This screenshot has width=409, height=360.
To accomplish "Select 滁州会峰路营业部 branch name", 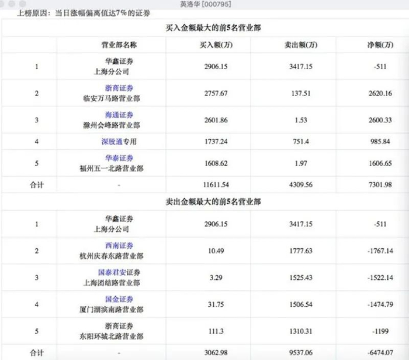I will [x=112, y=125].
